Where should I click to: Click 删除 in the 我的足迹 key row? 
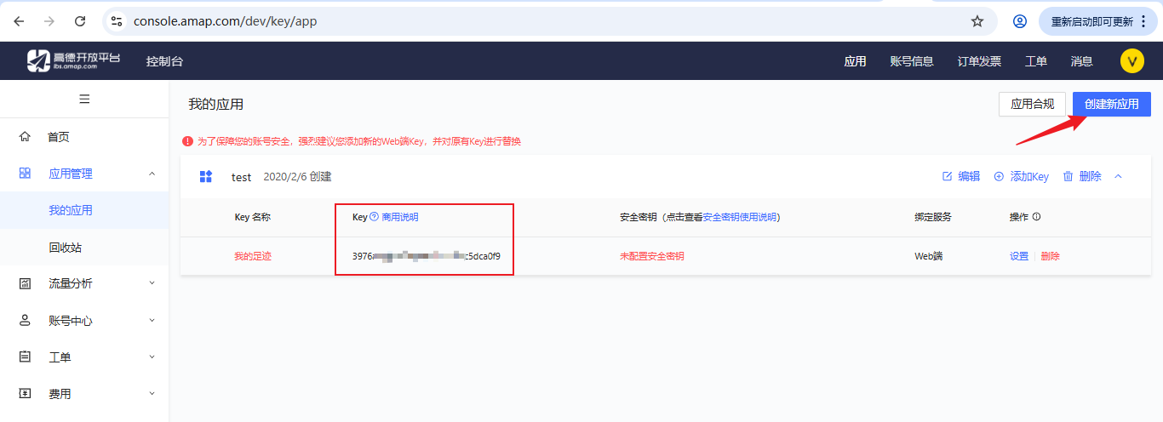click(1051, 256)
